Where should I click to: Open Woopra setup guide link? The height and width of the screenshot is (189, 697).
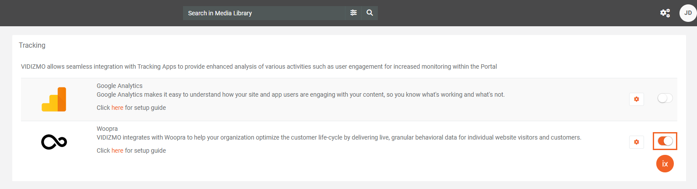tap(117, 150)
